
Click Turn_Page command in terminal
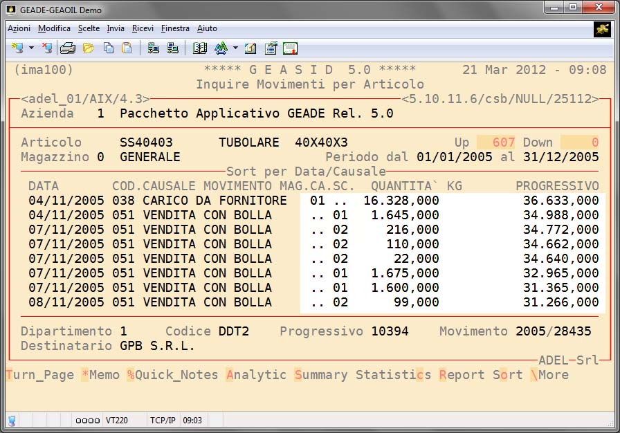click(x=40, y=375)
